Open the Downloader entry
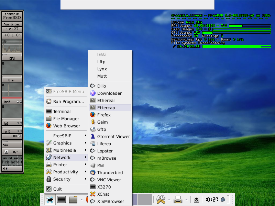Viewport: 275px width, 206px height. (110, 93)
